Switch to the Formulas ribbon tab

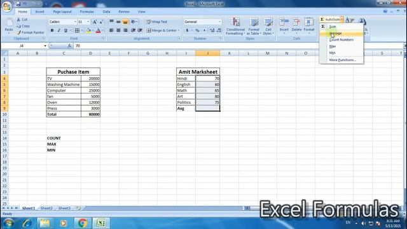coord(87,11)
